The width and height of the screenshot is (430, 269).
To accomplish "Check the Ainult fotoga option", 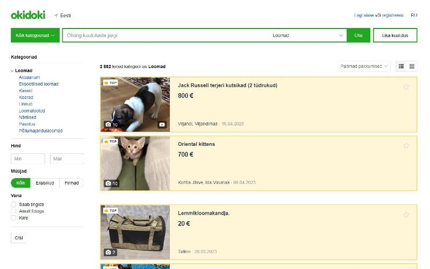I will pos(13,211).
